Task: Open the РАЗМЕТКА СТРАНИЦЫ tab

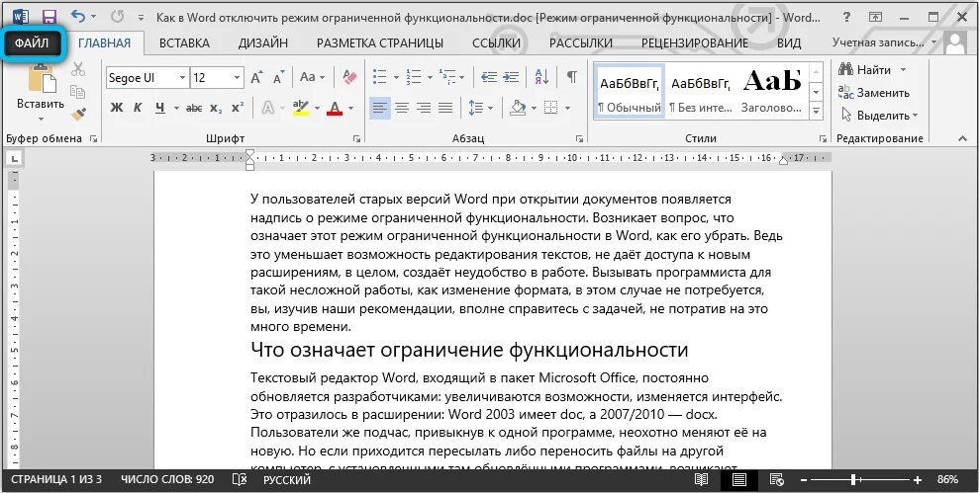Action: [379, 43]
